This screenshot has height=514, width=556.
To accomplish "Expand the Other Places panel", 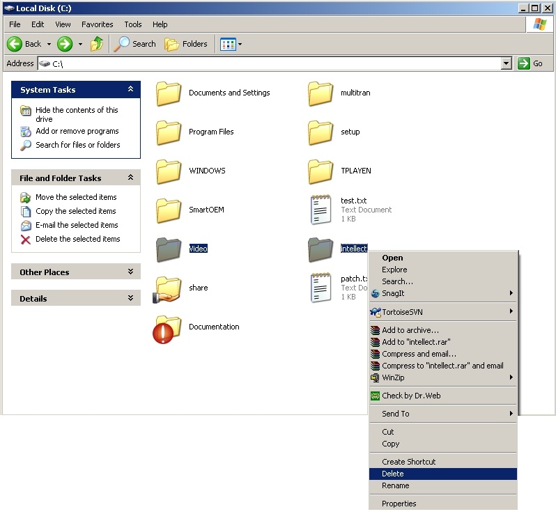I will 130,272.
